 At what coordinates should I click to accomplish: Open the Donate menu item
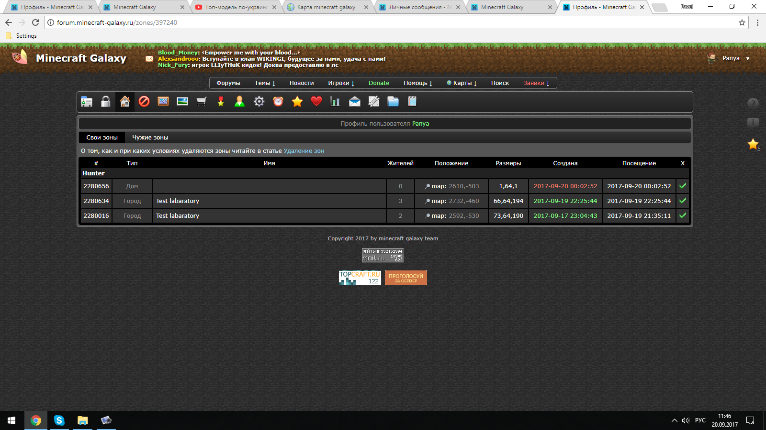(x=379, y=83)
